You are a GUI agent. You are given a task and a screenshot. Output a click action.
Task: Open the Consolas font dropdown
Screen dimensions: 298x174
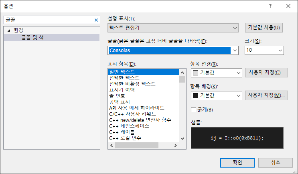coord(235,51)
